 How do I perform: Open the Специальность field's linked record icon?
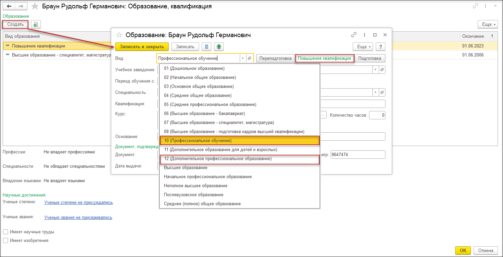pyautogui.click(x=382, y=92)
